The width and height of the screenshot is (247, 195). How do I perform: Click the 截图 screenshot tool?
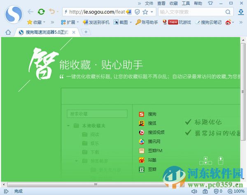121,22
